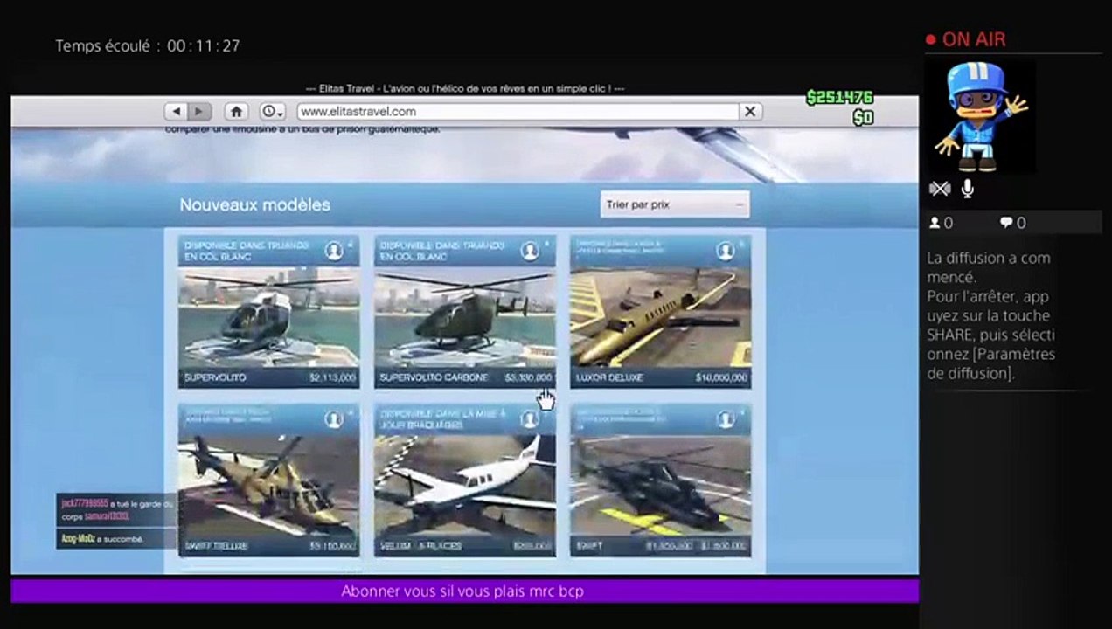Close the in-game browser with the X

(750, 112)
